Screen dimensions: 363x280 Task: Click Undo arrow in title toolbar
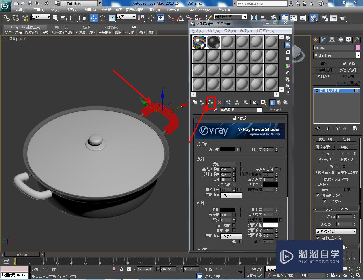[37, 3]
